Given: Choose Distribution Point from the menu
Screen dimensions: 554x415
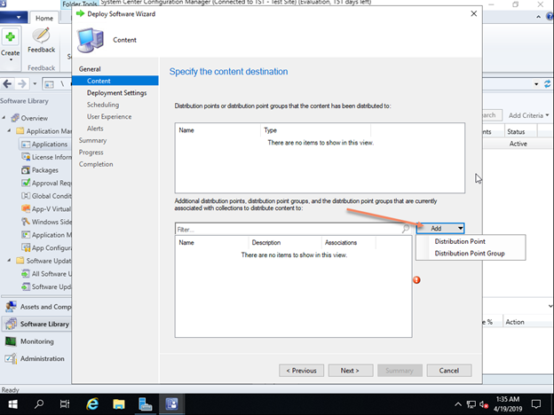Looking at the screenshot, I should 460,241.
